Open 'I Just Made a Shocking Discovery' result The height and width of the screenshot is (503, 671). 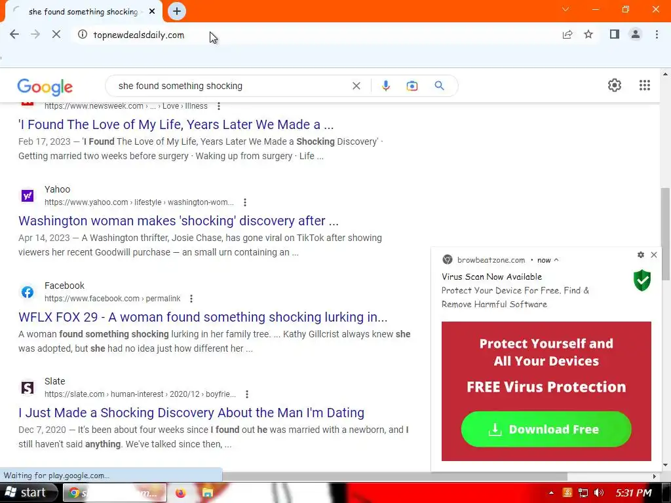191,413
